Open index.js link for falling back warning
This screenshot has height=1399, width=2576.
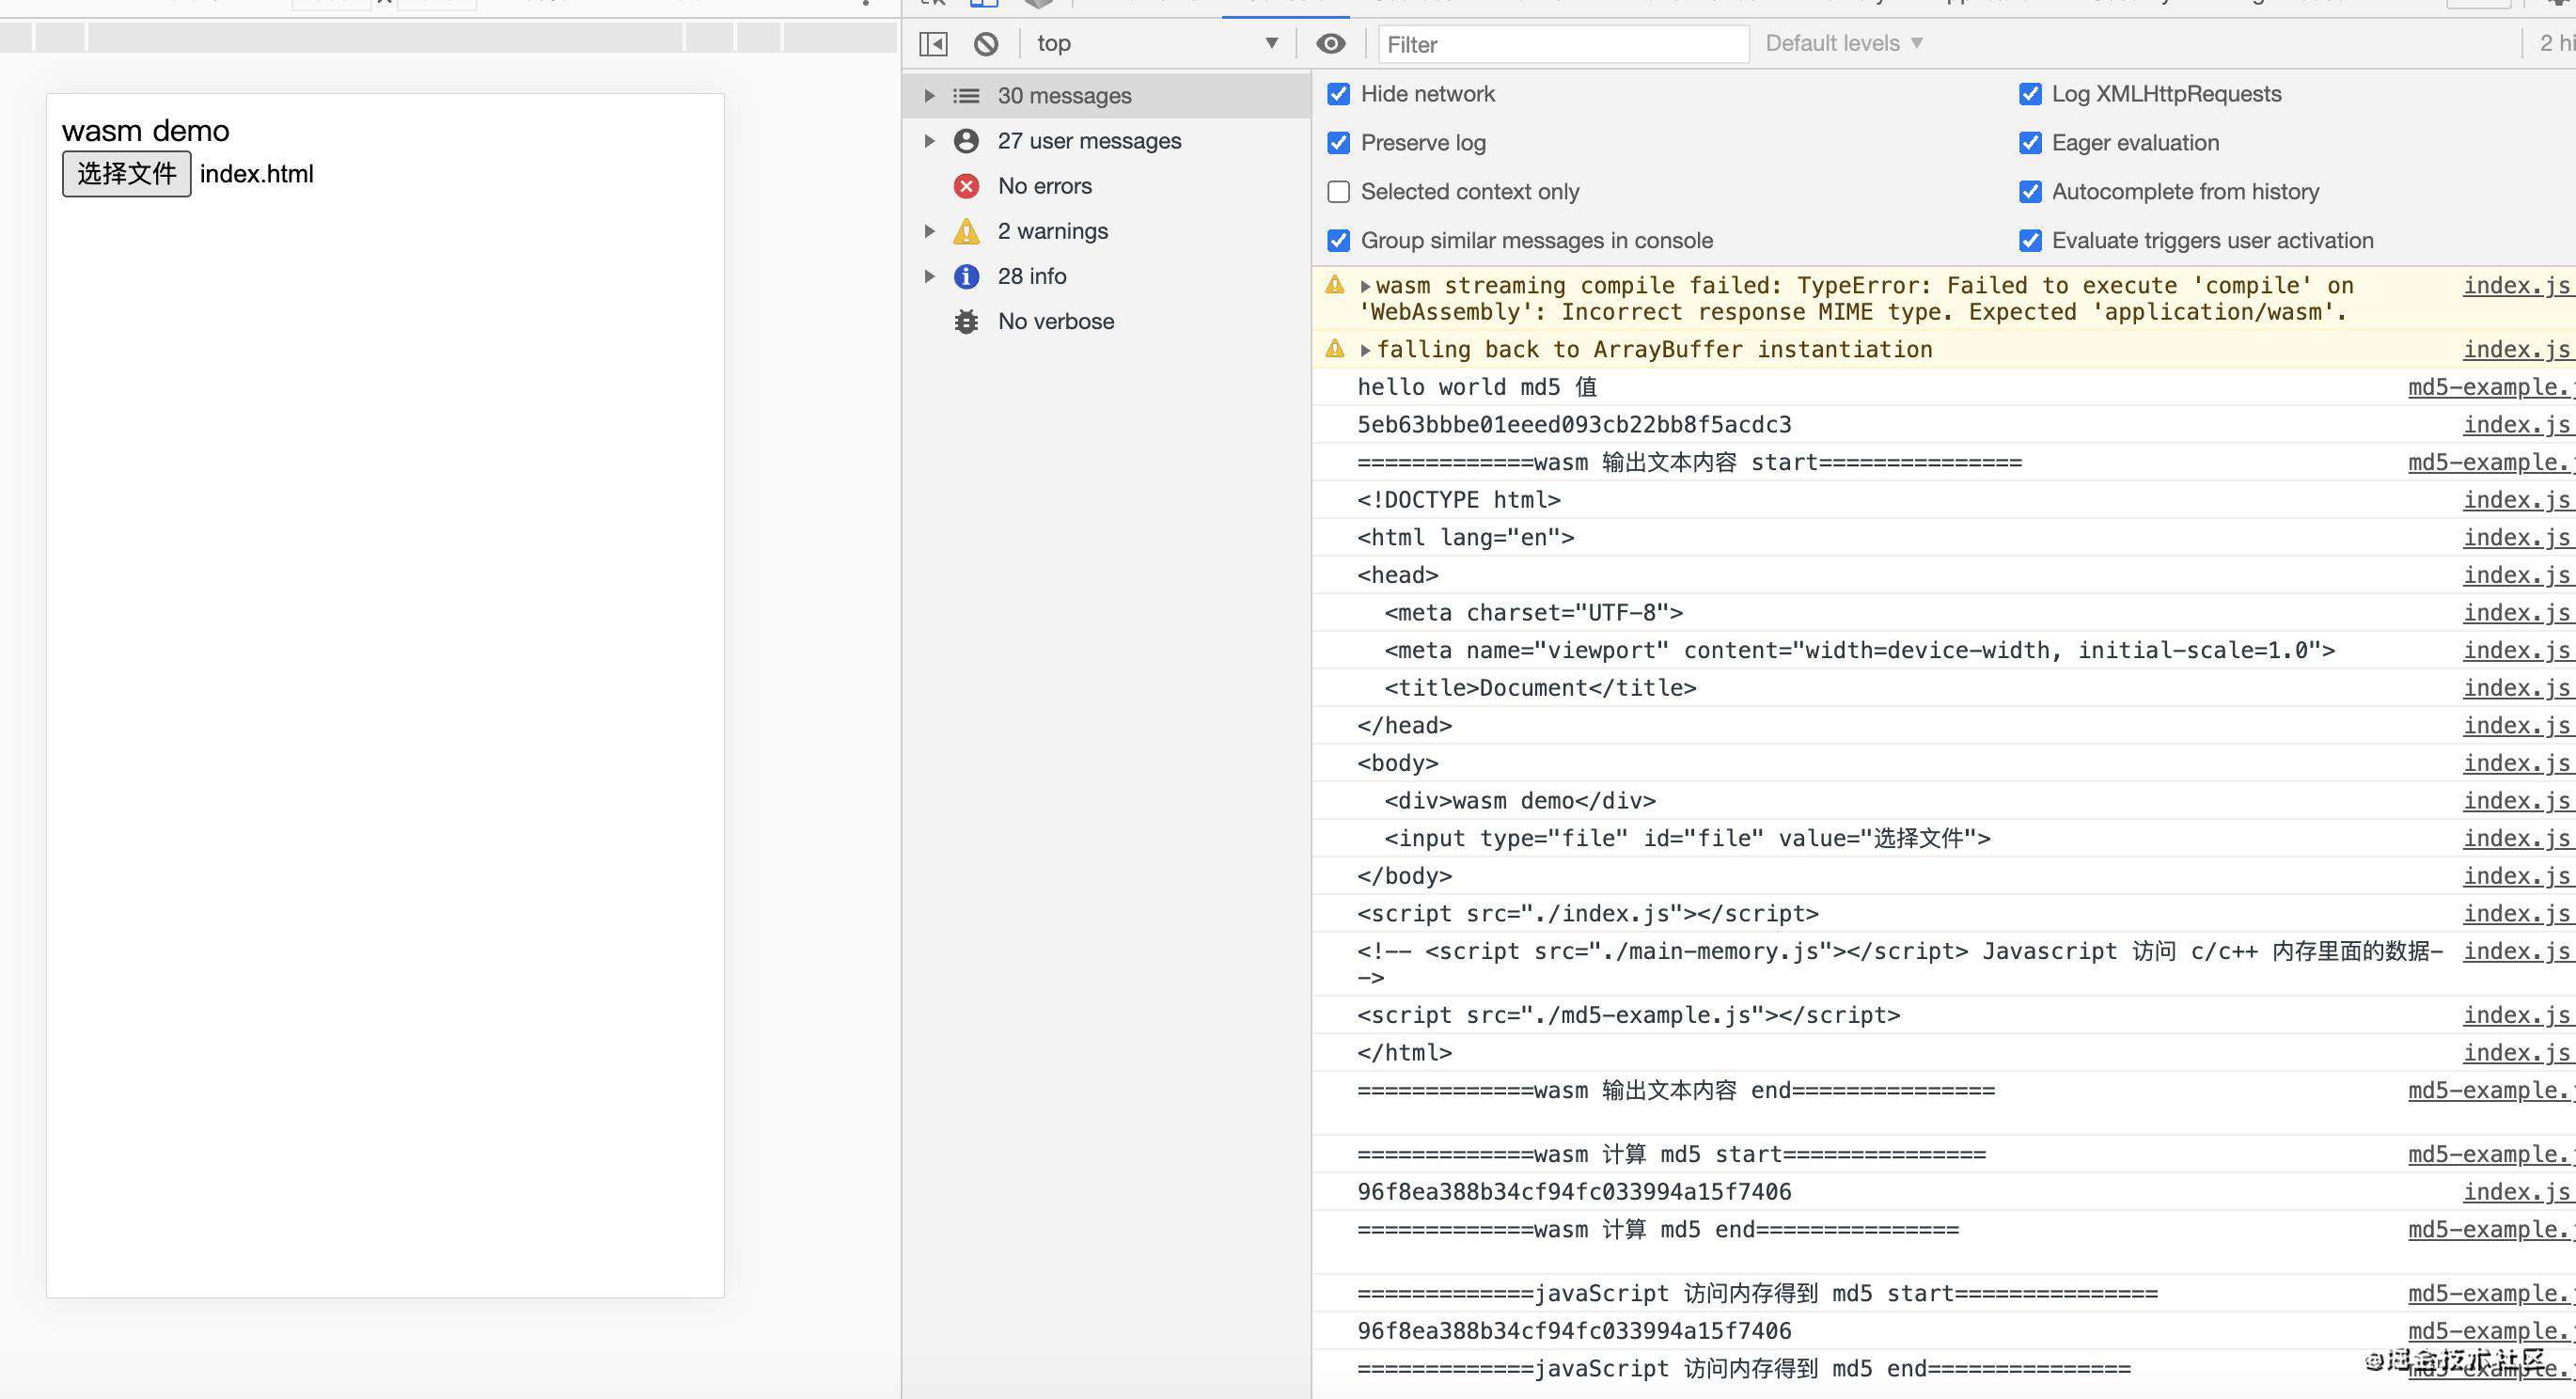tap(2517, 349)
